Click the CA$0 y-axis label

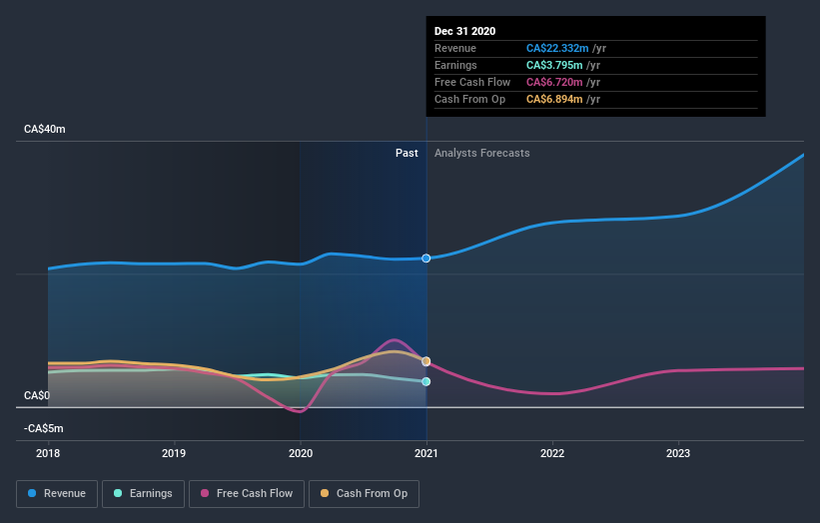[x=37, y=395]
